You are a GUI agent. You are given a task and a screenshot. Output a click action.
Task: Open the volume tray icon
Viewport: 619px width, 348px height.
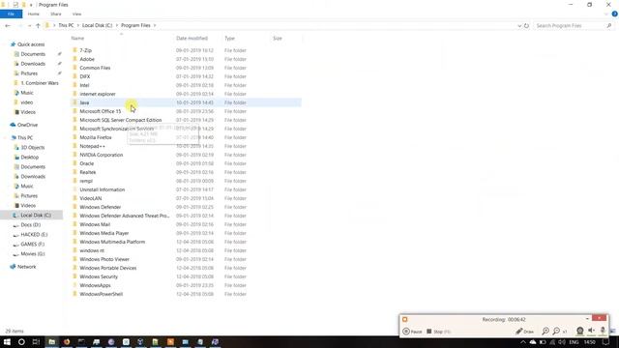coord(562,342)
